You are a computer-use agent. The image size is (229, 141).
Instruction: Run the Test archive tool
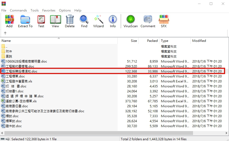pyautogui.click(x=41, y=19)
